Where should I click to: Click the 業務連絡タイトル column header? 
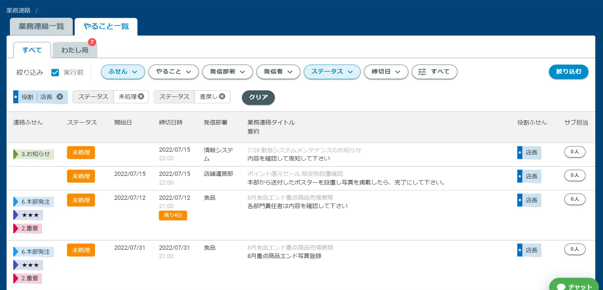pos(271,122)
